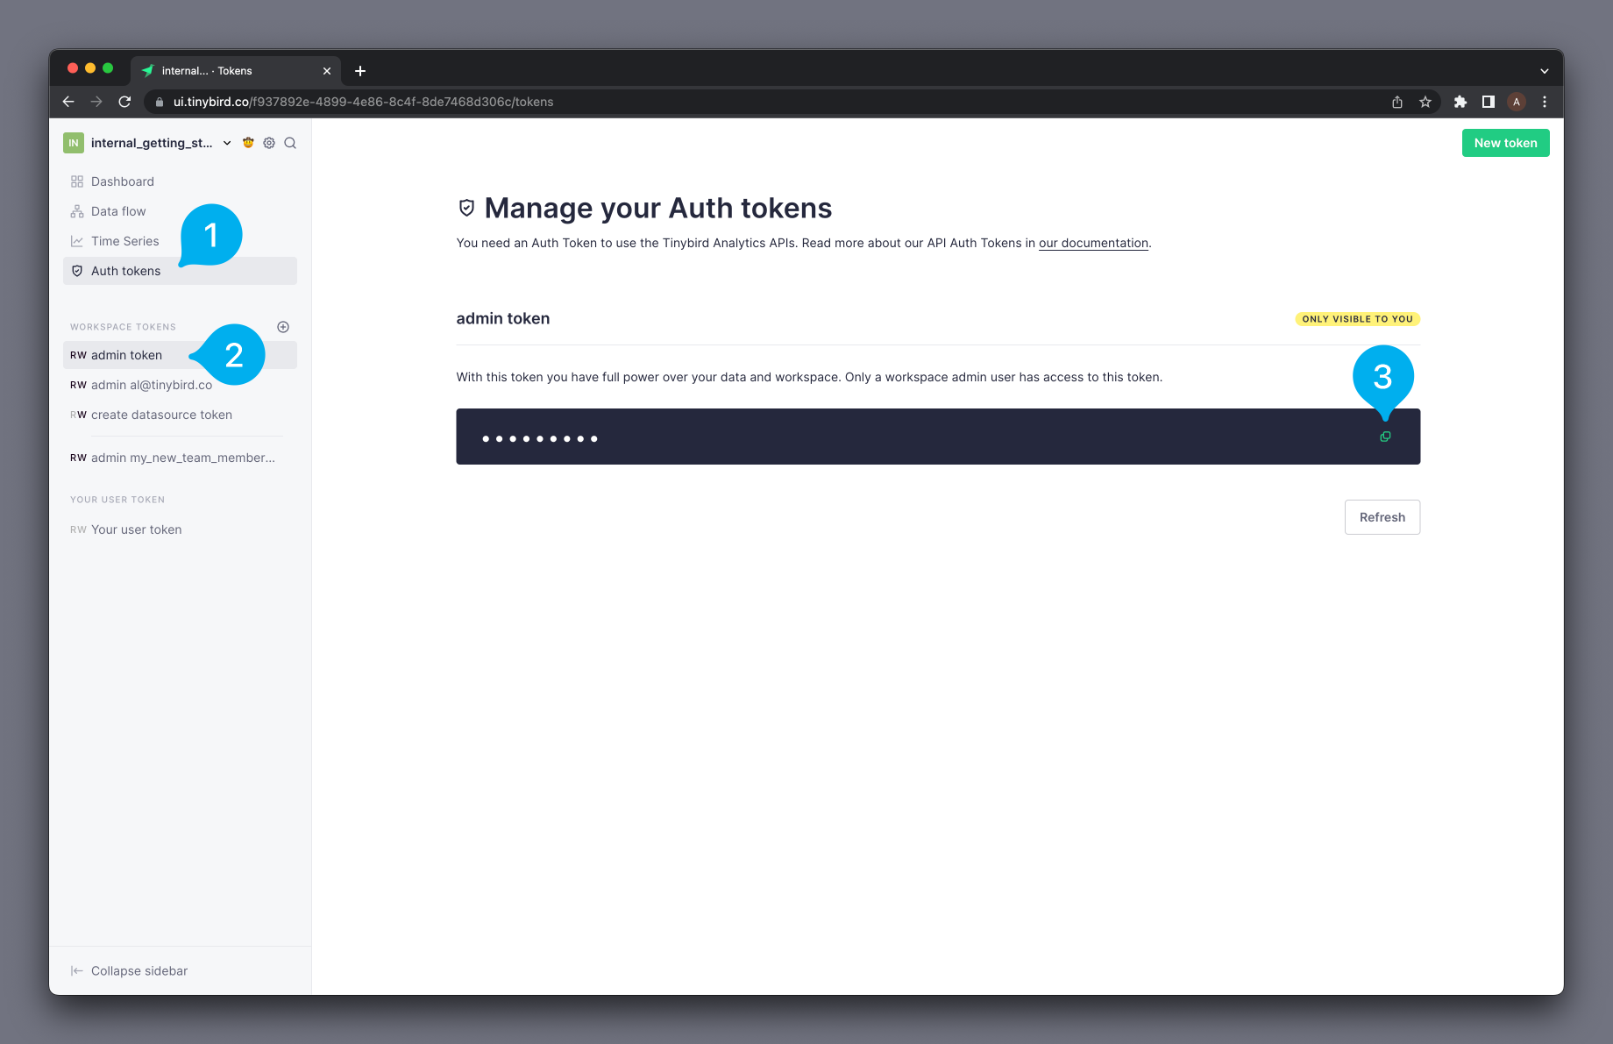
Task: Toggle the browser side panel
Action: tap(1489, 102)
